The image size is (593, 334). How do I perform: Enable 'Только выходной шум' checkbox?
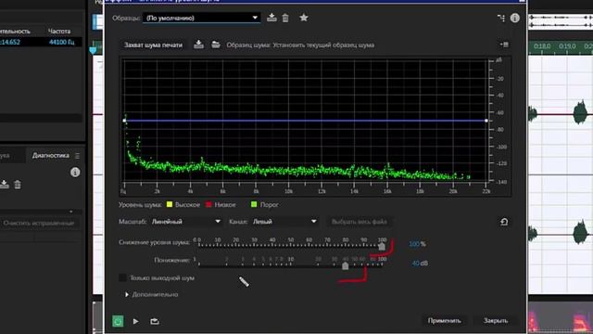point(122,278)
